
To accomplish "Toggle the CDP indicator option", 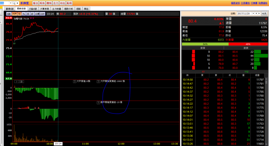I will [x=43, y=14].
